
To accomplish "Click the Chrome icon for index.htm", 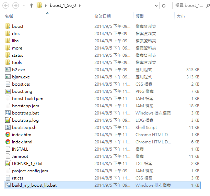I will (x=8, y=134).
